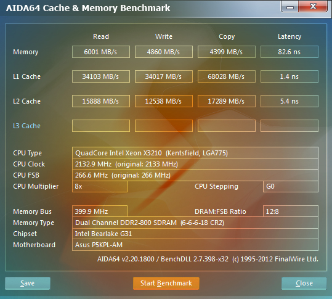The width and height of the screenshot is (332, 299).
Task: Click the Start Benchmark button
Action: click(x=166, y=283)
